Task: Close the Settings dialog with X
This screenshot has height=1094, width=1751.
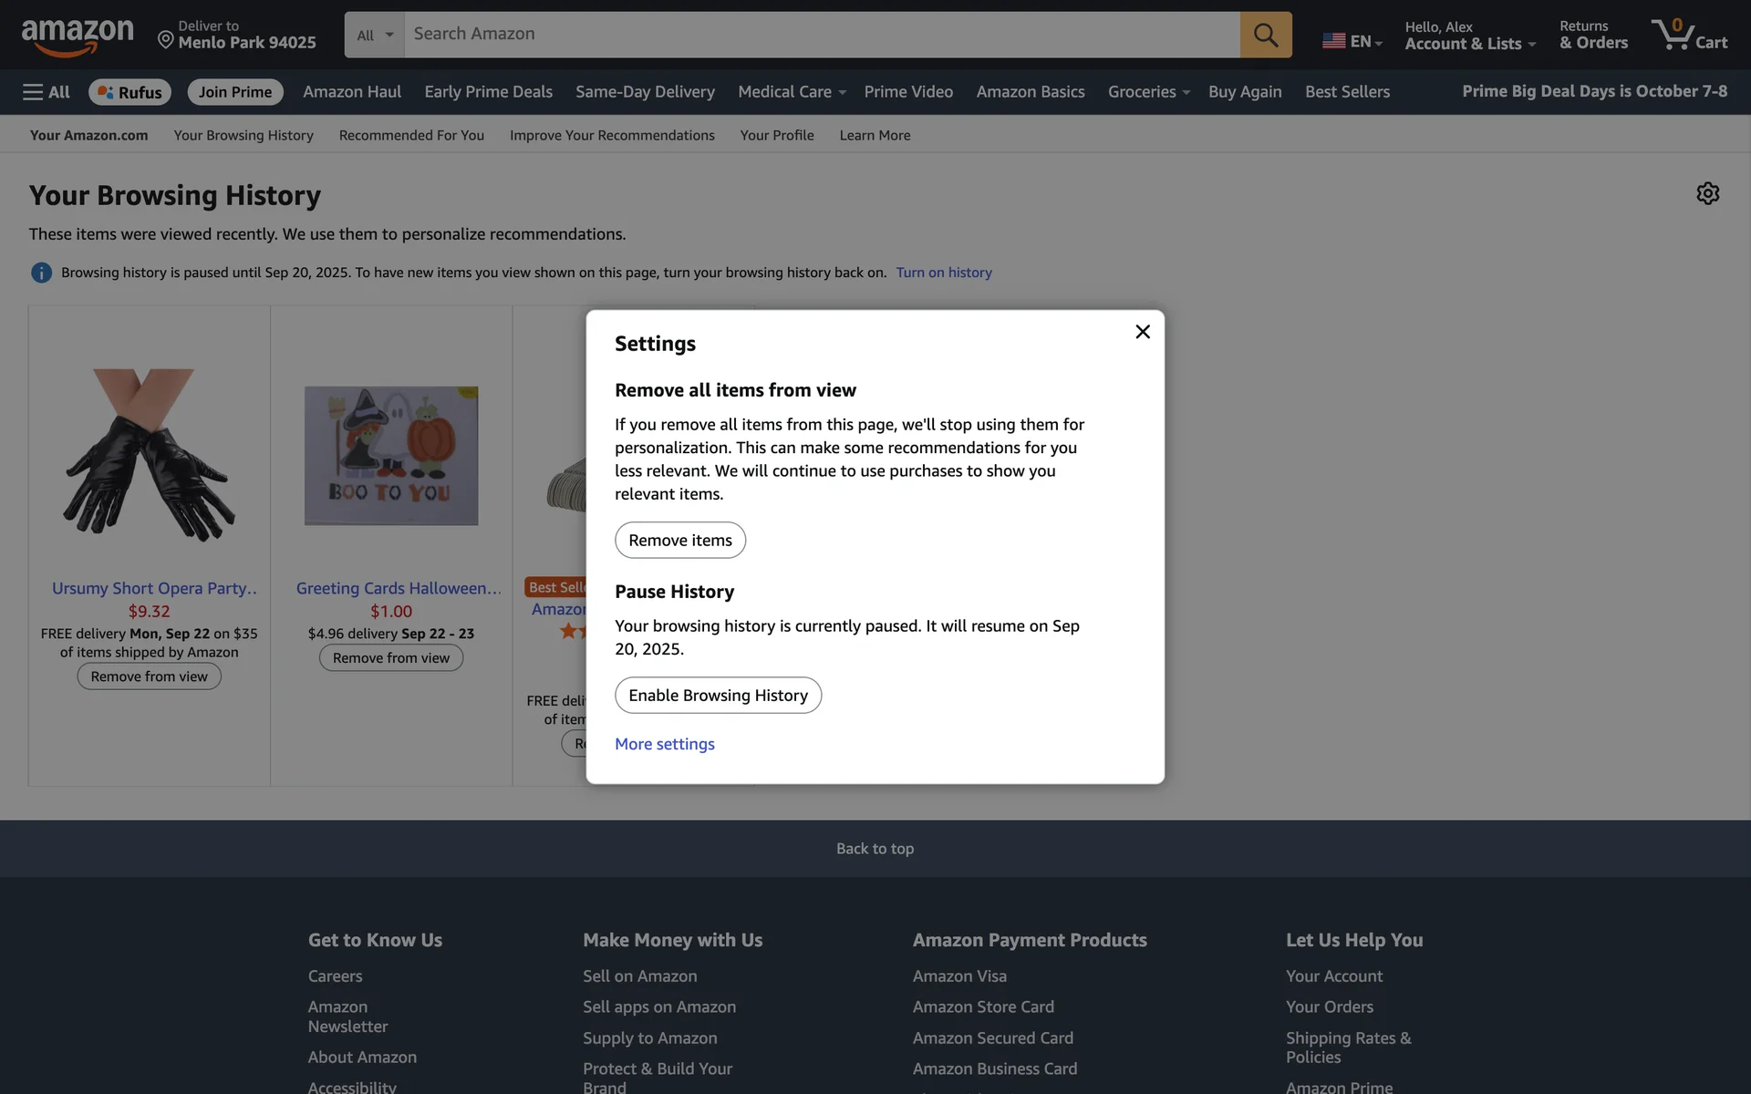Action: click(x=1142, y=332)
